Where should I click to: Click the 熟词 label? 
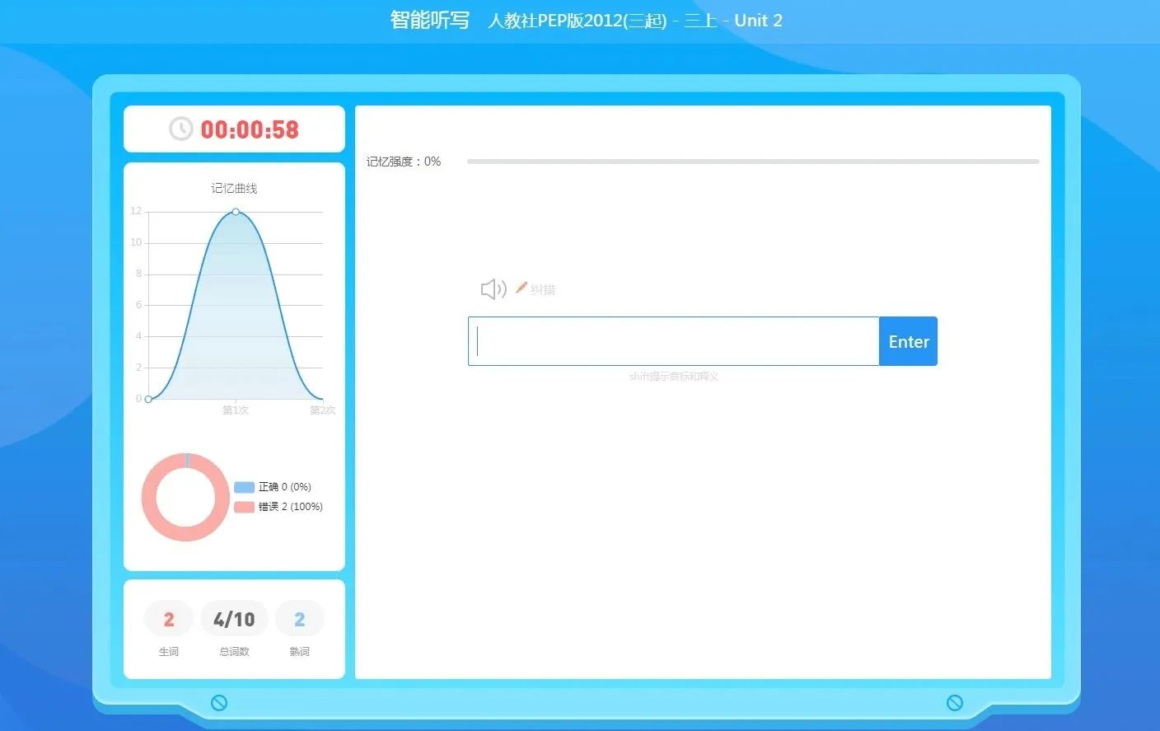pos(300,652)
